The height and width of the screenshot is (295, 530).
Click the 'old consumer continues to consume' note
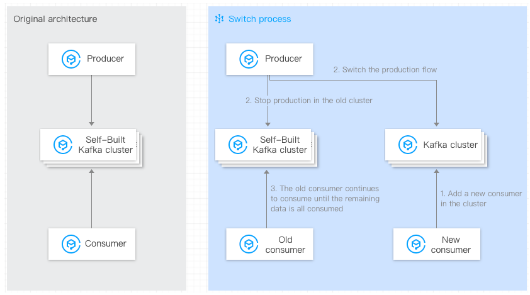point(325,198)
